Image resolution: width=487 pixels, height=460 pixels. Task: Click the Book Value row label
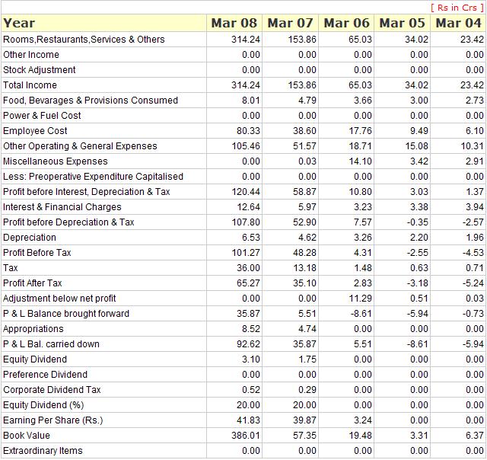(27, 436)
